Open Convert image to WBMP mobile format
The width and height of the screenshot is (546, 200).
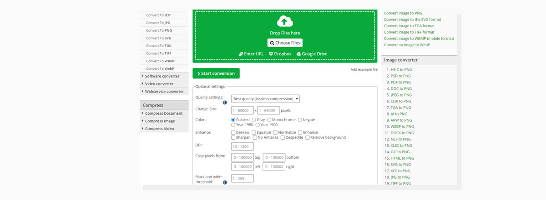(x=419, y=39)
